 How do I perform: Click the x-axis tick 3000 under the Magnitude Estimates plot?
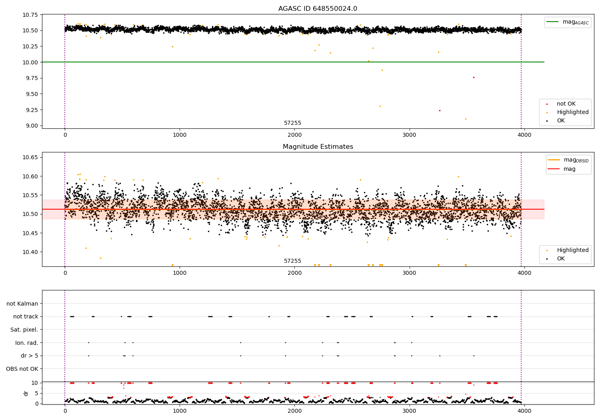tap(410, 273)
